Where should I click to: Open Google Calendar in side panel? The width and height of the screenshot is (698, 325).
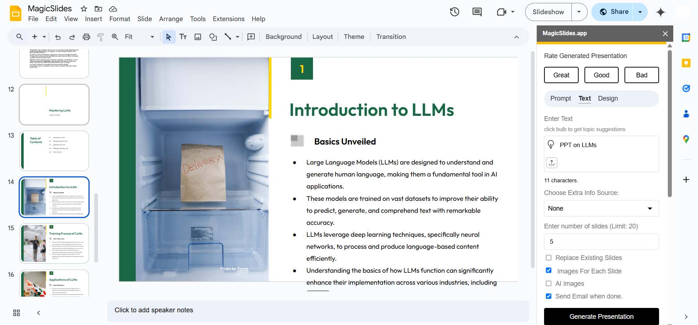tap(686, 38)
